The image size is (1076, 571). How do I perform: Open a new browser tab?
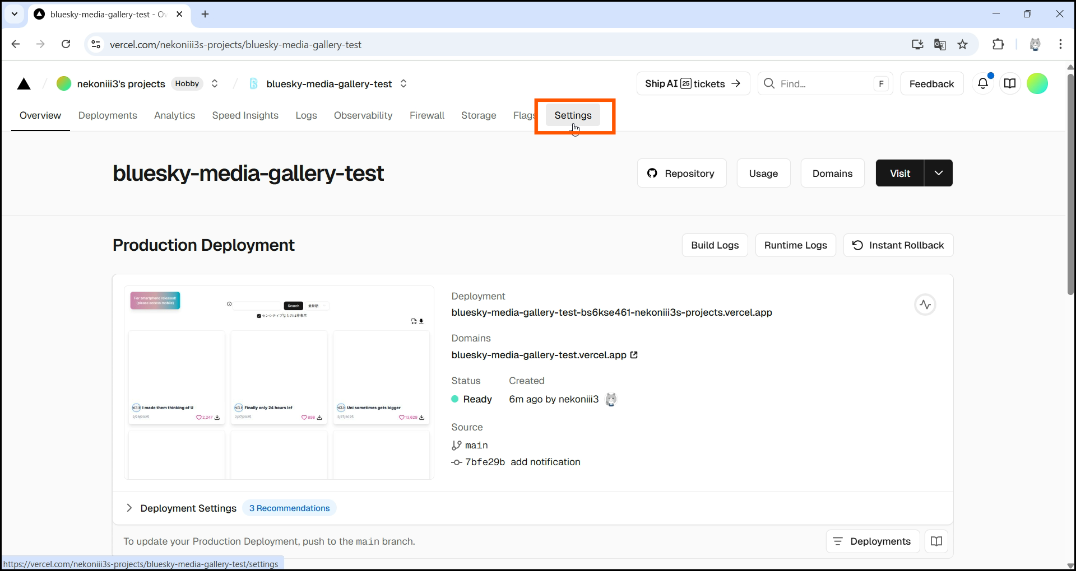(205, 14)
